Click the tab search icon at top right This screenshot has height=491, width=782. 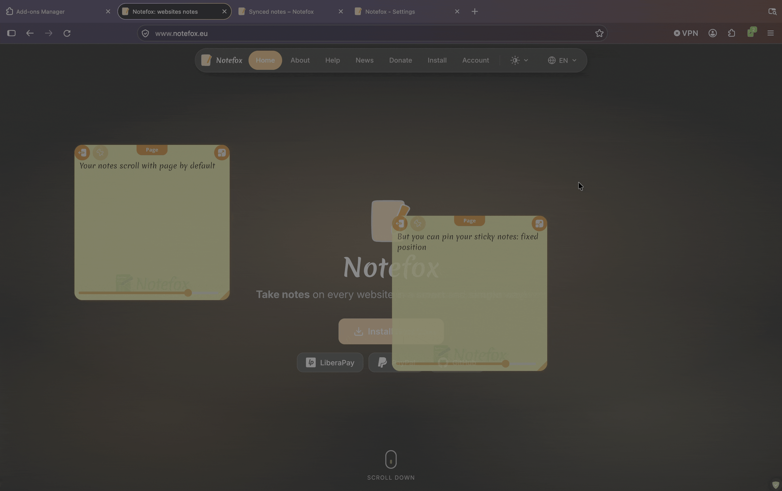pos(772,11)
